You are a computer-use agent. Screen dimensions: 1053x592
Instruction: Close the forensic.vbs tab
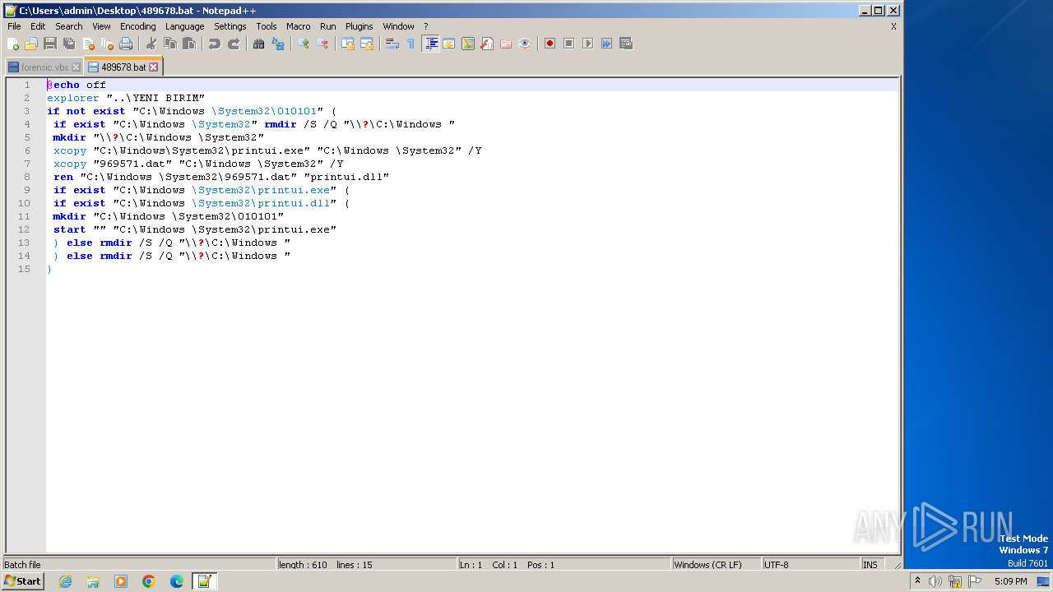(x=76, y=67)
